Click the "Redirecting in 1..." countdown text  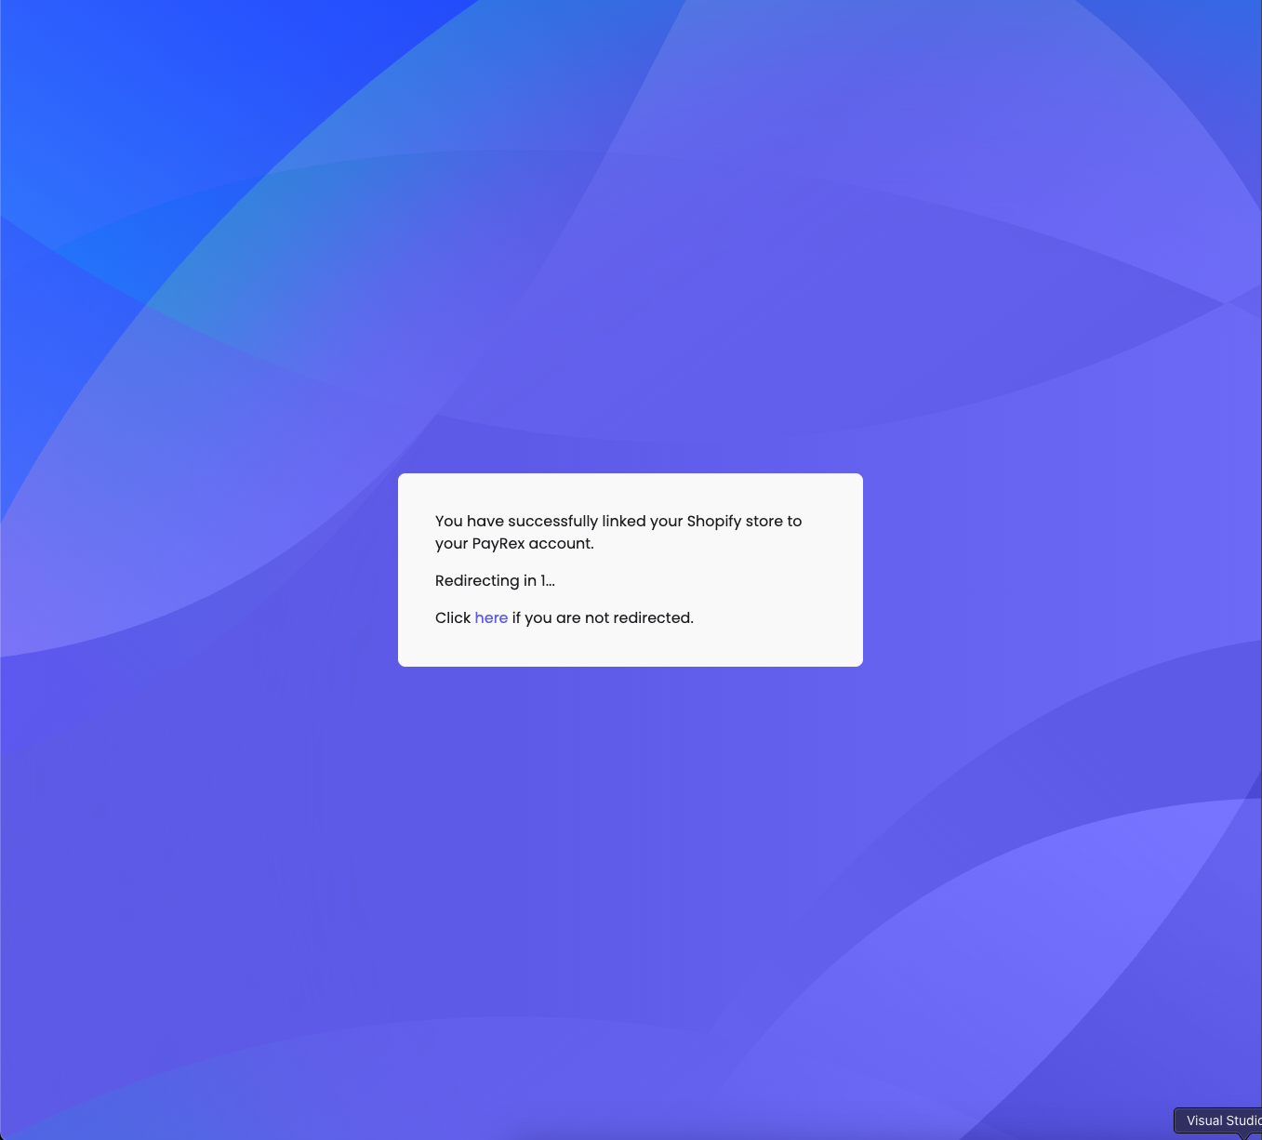click(495, 580)
